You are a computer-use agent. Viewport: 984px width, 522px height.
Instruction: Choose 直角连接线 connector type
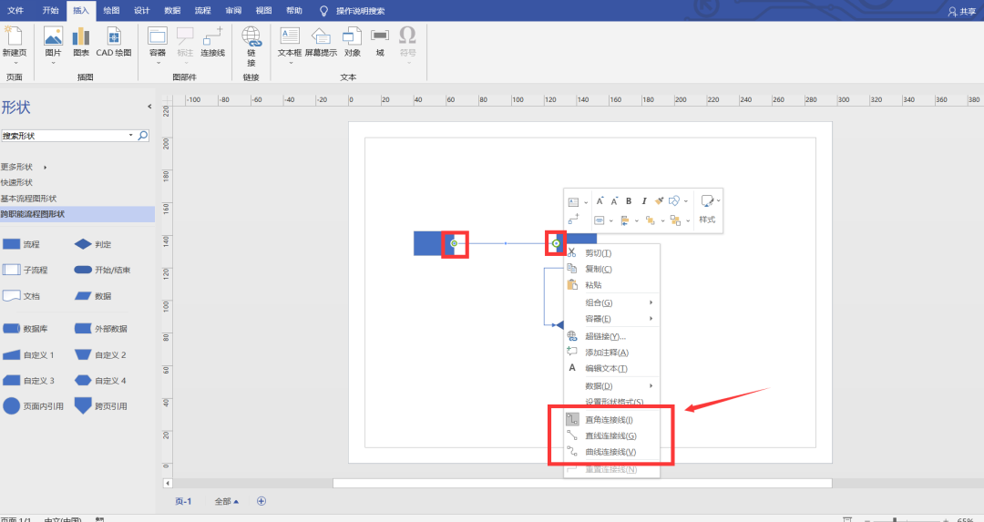[609, 420]
